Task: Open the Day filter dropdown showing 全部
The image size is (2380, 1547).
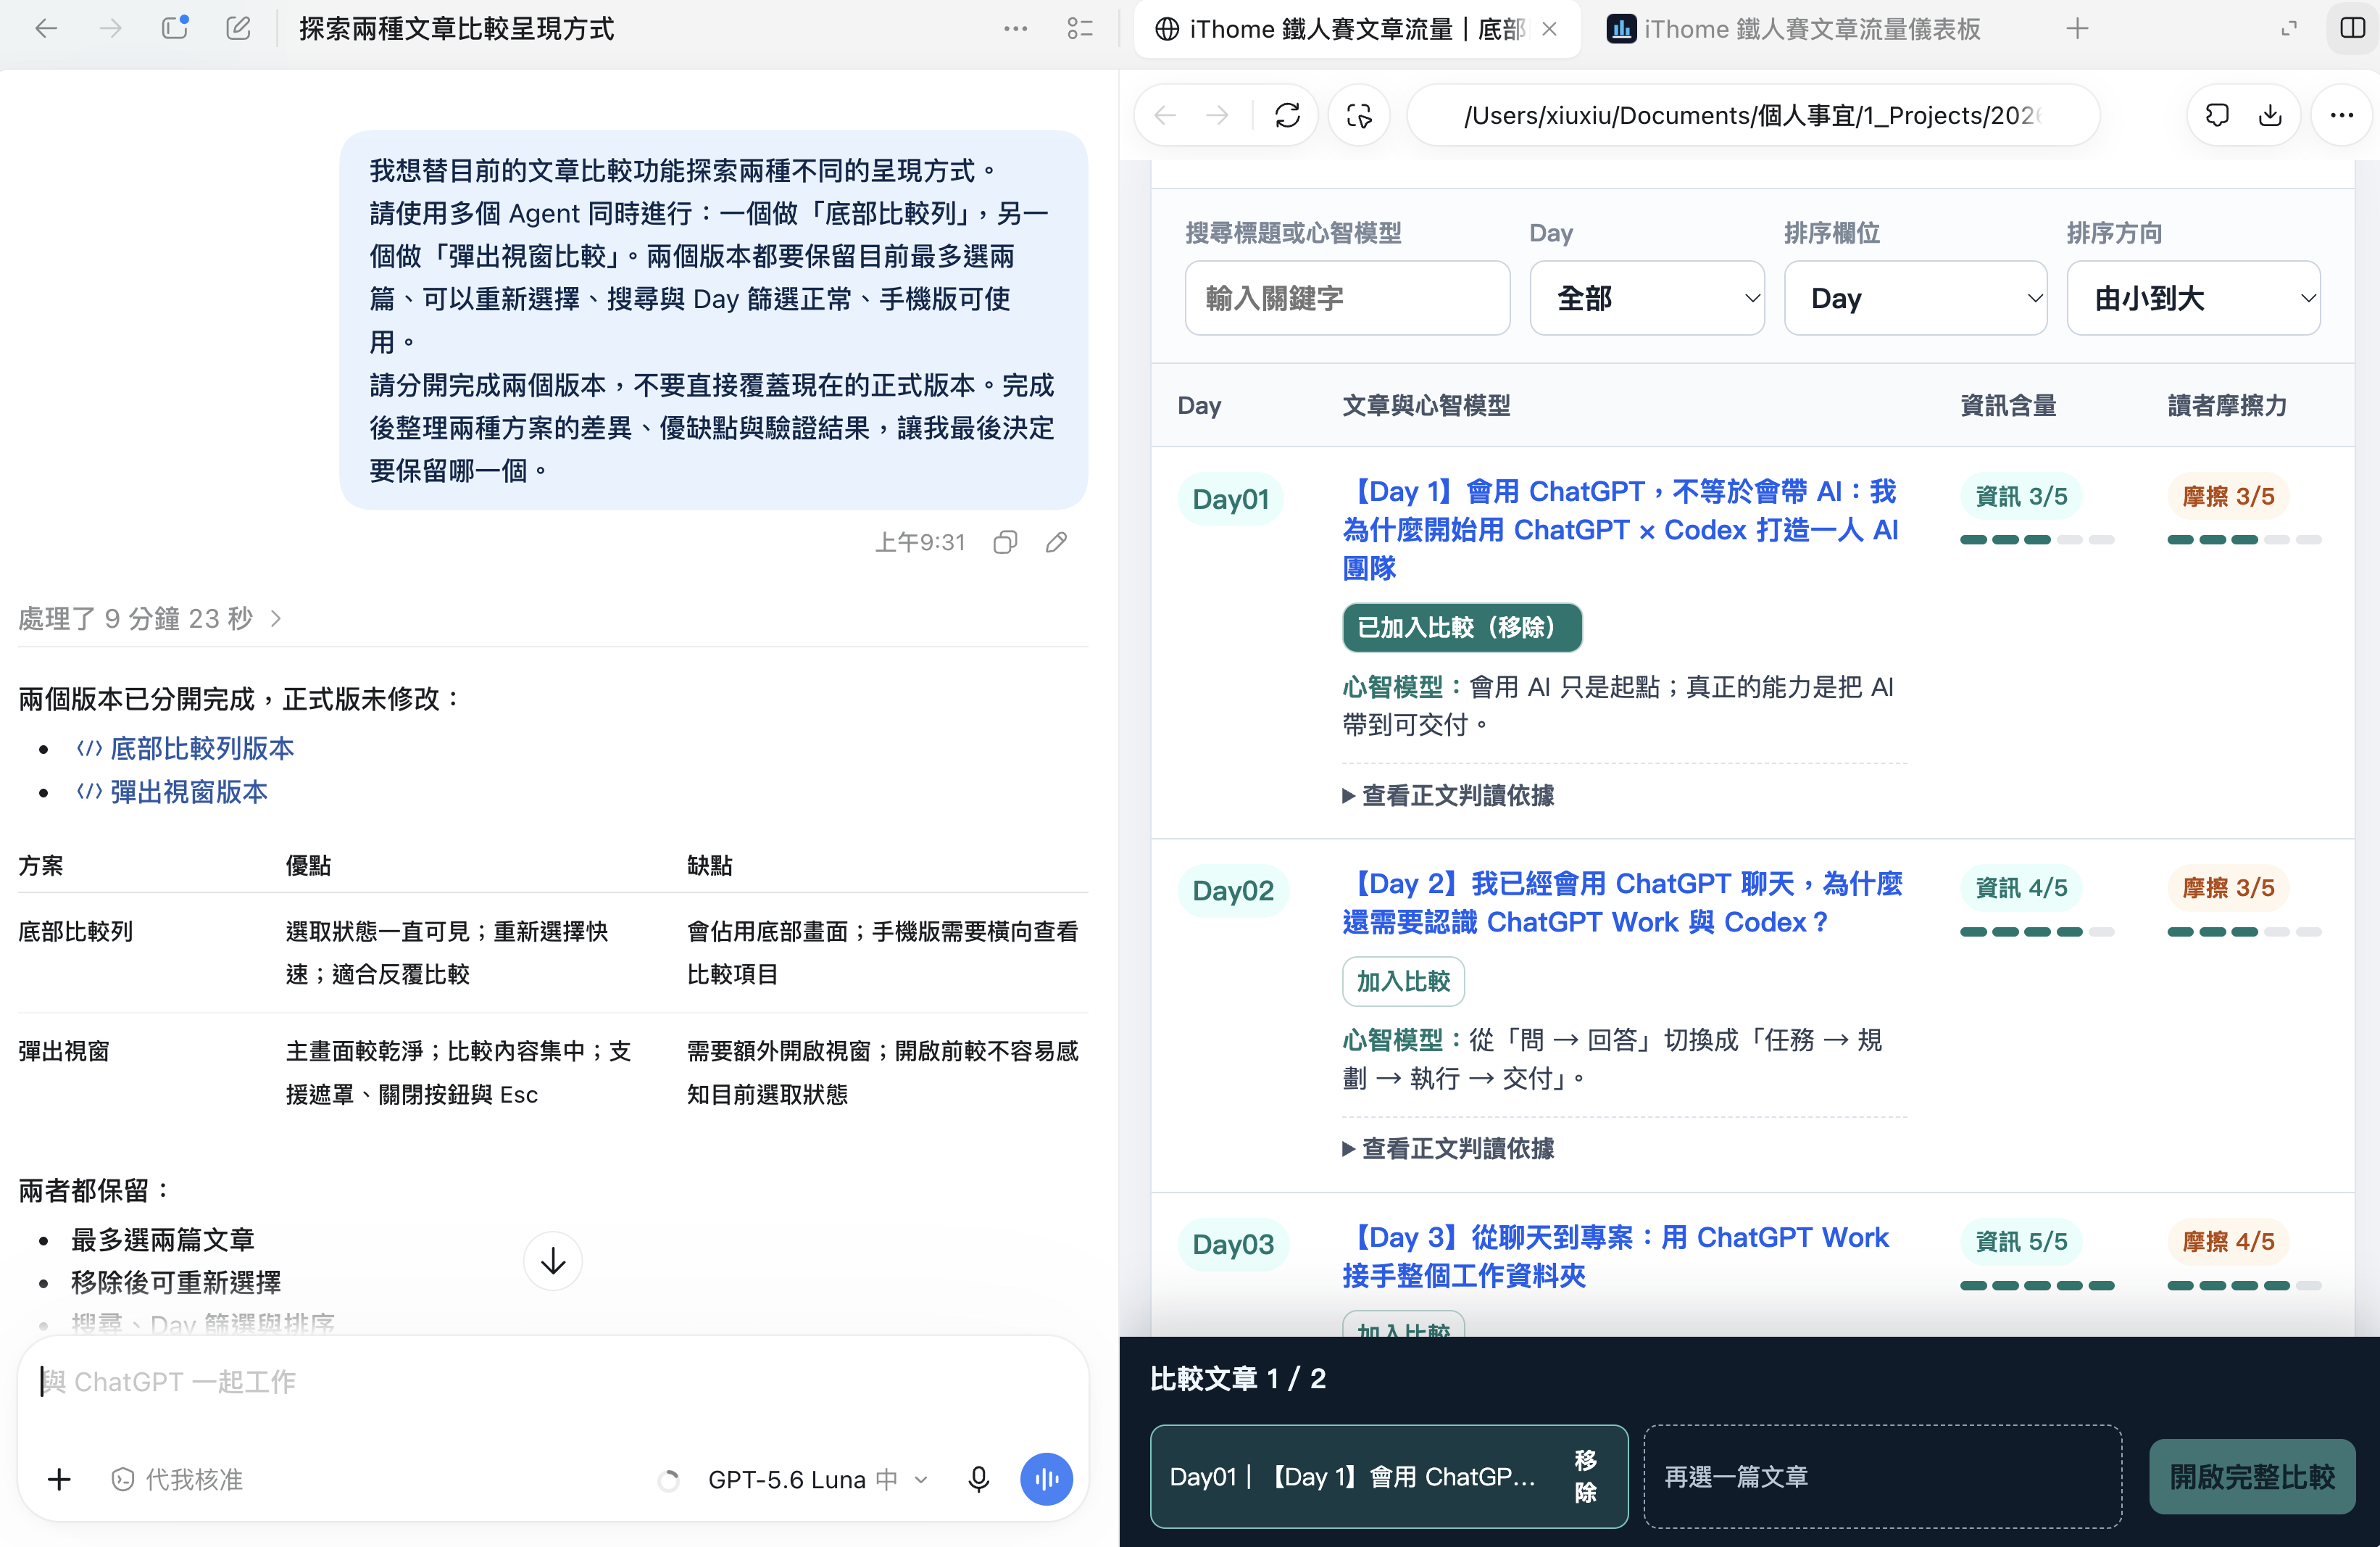Action: pyautogui.click(x=1647, y=298)
